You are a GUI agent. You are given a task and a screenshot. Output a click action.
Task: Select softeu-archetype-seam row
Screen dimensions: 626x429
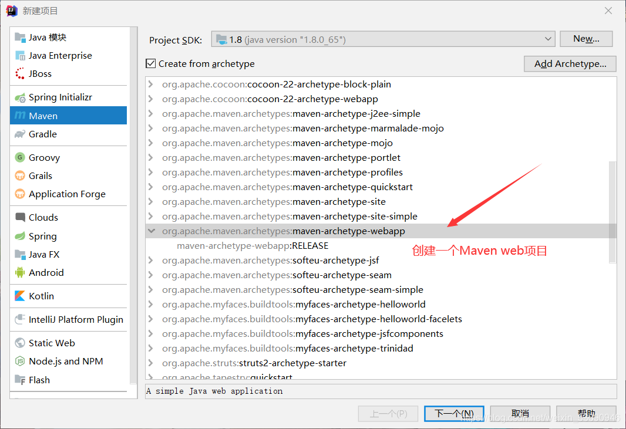381,275
